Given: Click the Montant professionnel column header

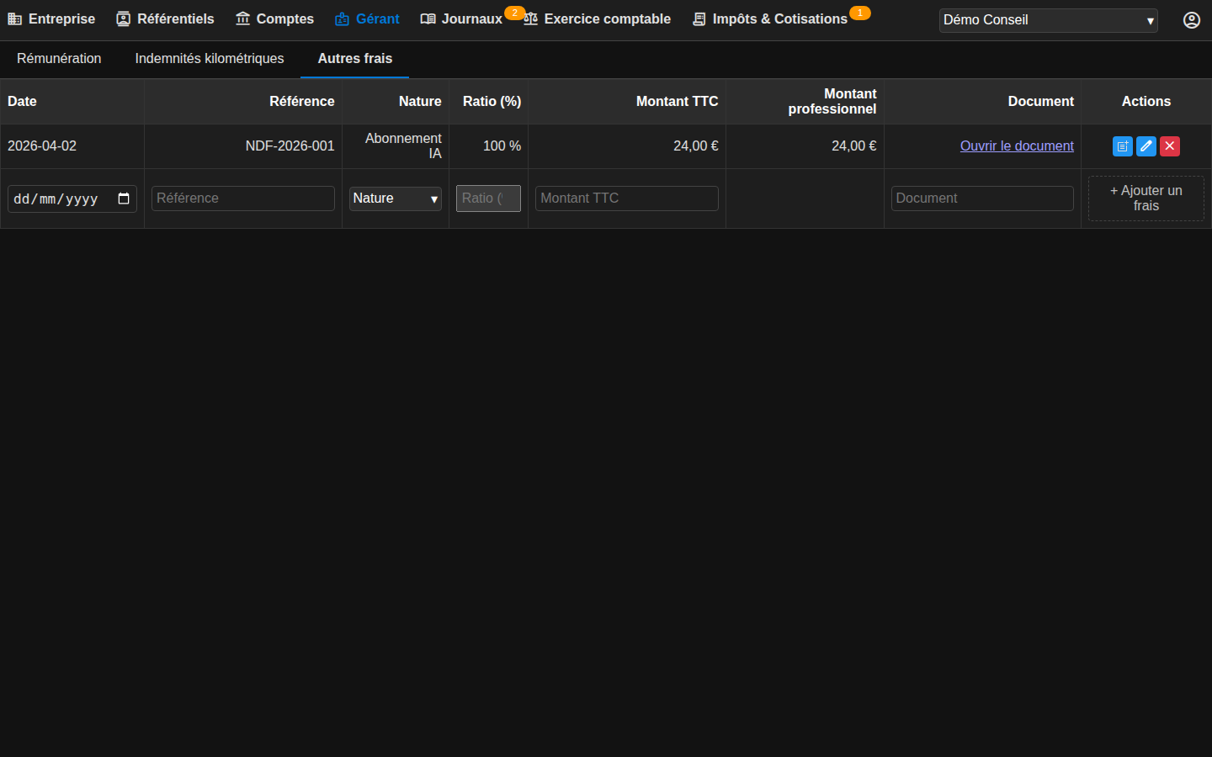Looking at the screenshot, I should point(805,102).
